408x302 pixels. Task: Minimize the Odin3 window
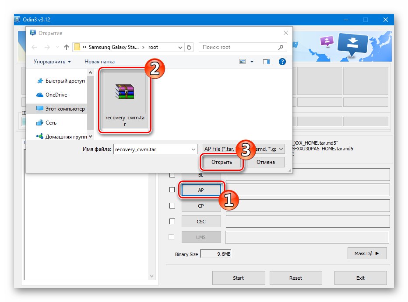tap(345, 20)
